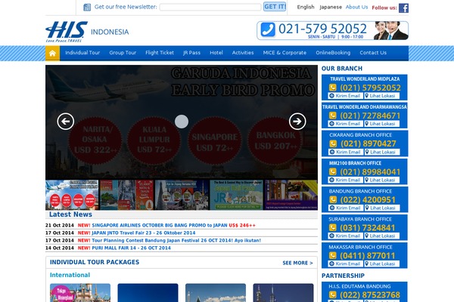The image size is (454, 302).
Task: Open the Facebook page icon
Action: (x=403, y=8)
